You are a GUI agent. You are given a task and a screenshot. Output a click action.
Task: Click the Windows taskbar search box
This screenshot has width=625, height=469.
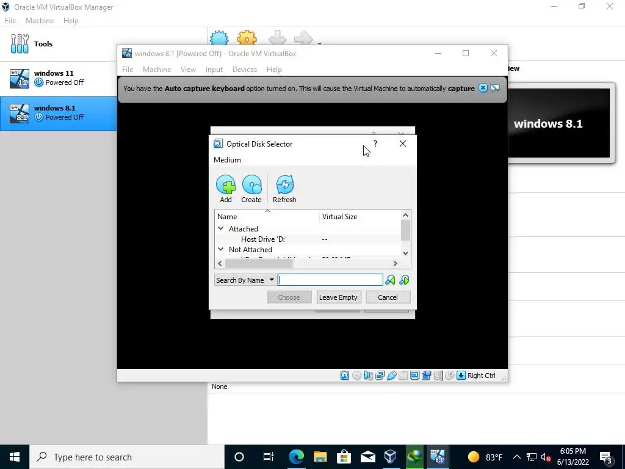tap(127, 457)
